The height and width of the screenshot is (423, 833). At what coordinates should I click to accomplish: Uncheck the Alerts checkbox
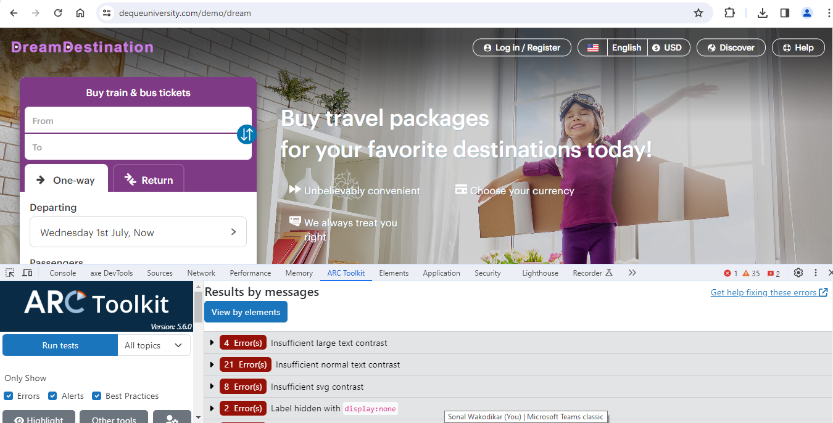pyautogui.click(x=53, y=396)
